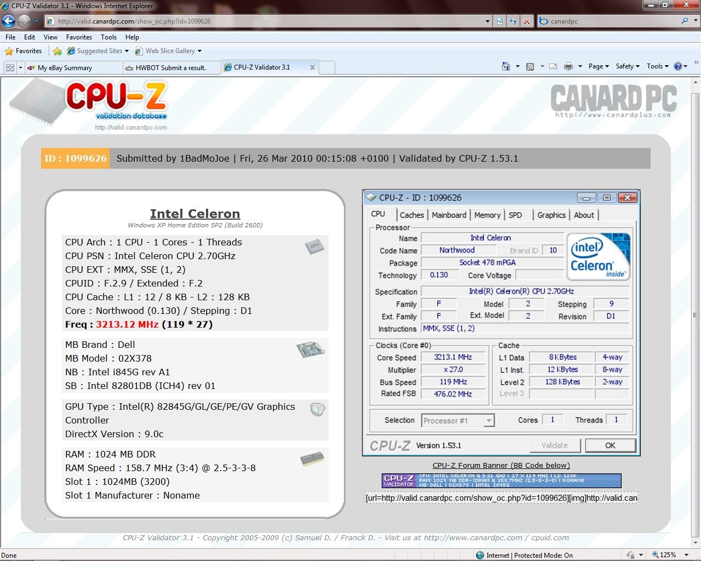
Task: Expand the Print options dropdown arrow
Action: point(580,66)
